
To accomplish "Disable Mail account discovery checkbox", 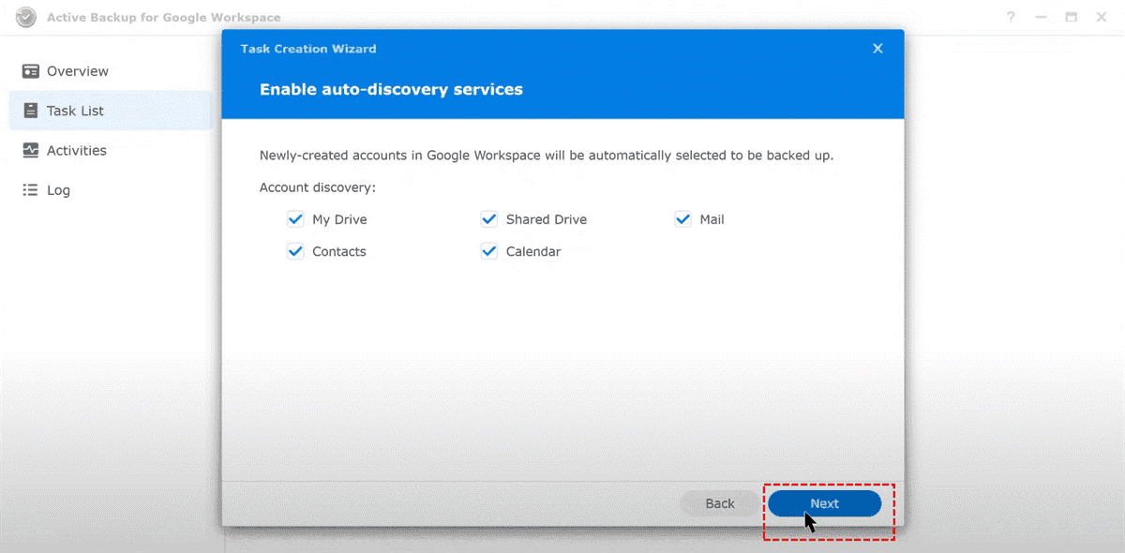I will (682, 219).
